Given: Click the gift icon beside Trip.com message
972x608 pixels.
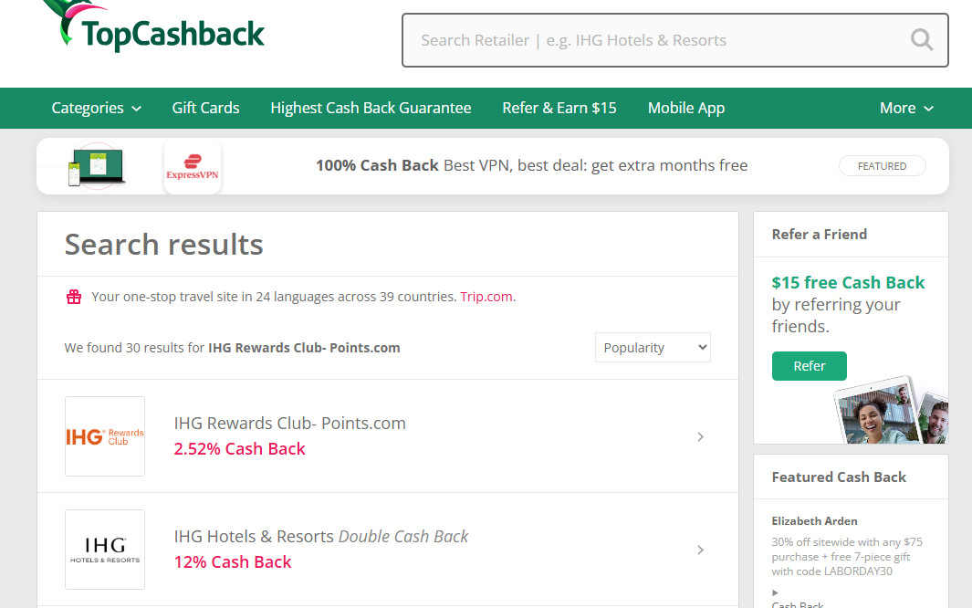Looking at the screenshot, I should [x=74, y=297].
